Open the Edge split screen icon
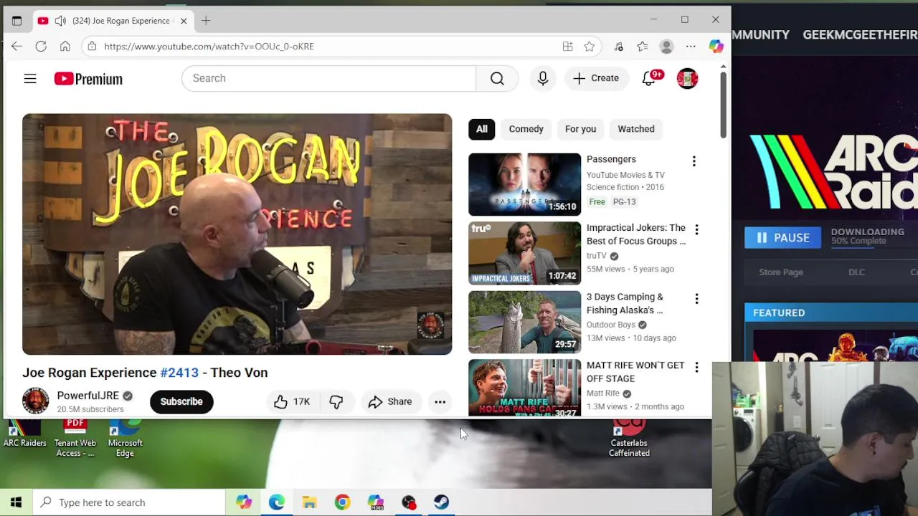918x516 pixels. [x=567, y=47]
